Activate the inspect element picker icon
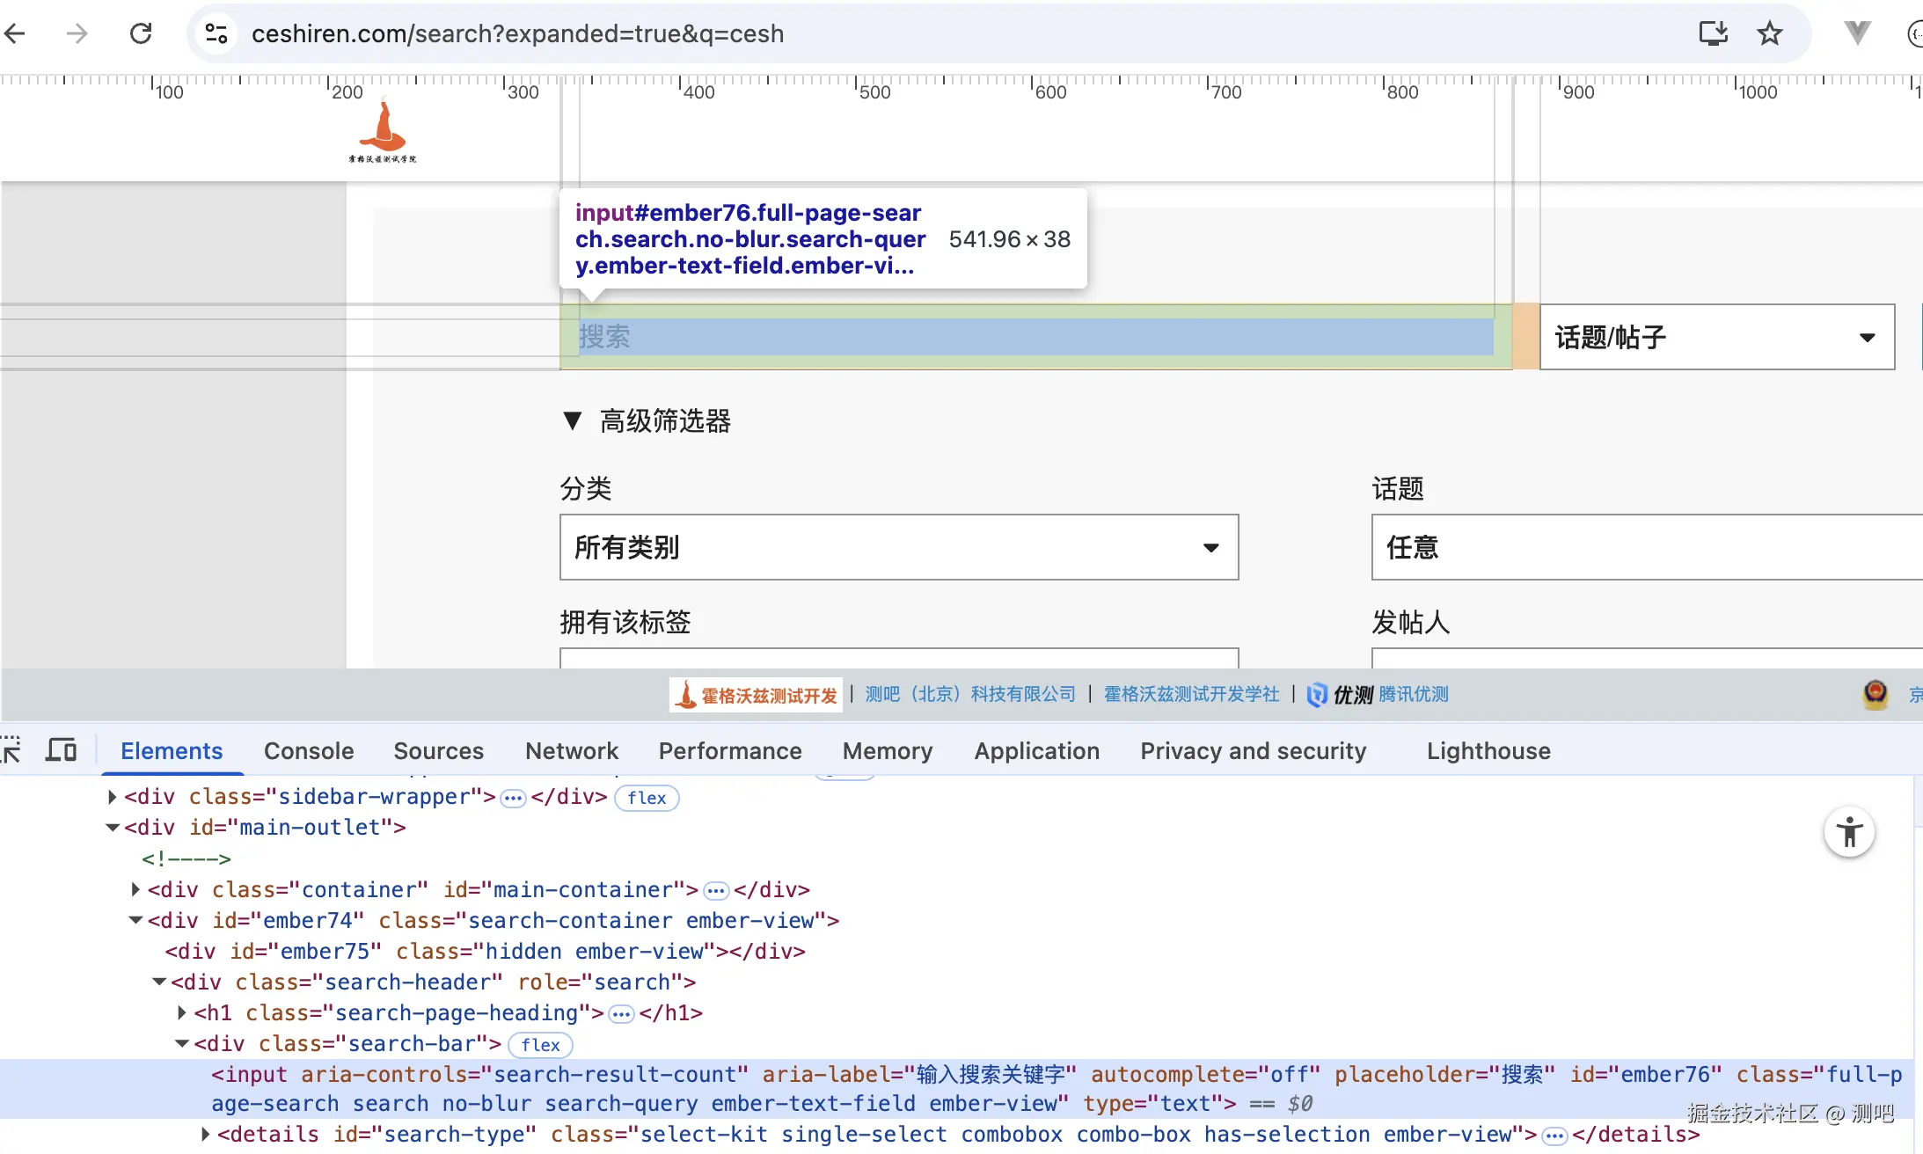Image resolution: width=1923 pixels, height=1154 pixels. pyautogui.click(x=11, y=750)
